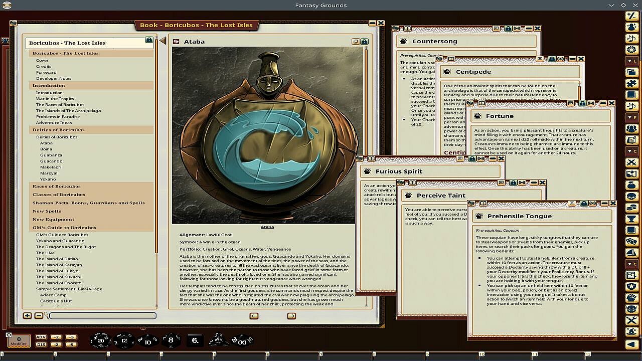Image resolution: width=642 pixels, height=361 pixels.
Task: Click book icon on Furious Spirit window
Action: coord(372,159)
